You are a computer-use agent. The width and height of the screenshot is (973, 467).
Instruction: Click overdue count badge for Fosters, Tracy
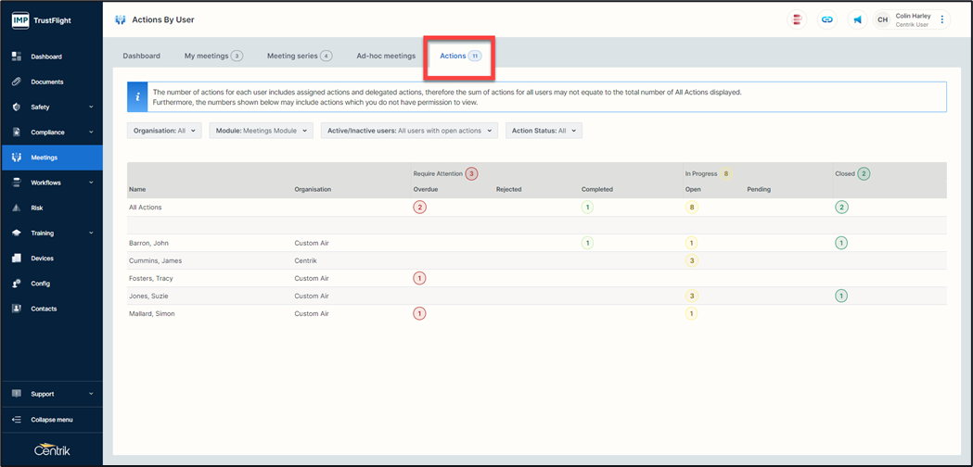(x=419, y=278)
